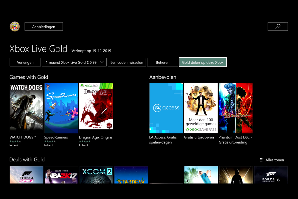This screenshot has width=298, height=199.
Task: Click In bezit under WATCH_DOGS
Action: [x=14, y=145]
